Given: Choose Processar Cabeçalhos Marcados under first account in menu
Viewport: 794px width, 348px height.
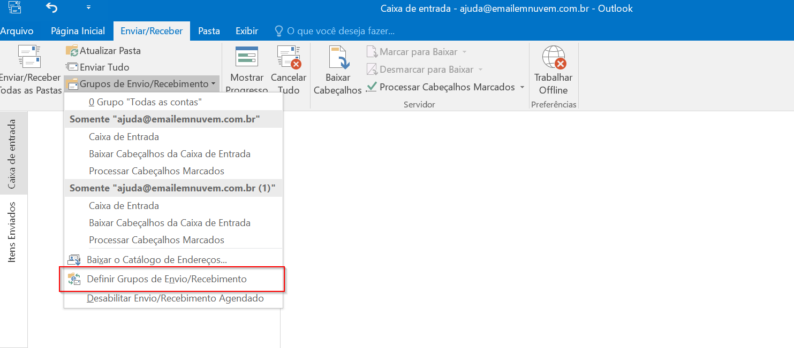Looking at the screenshot, I should pos(173,171).
